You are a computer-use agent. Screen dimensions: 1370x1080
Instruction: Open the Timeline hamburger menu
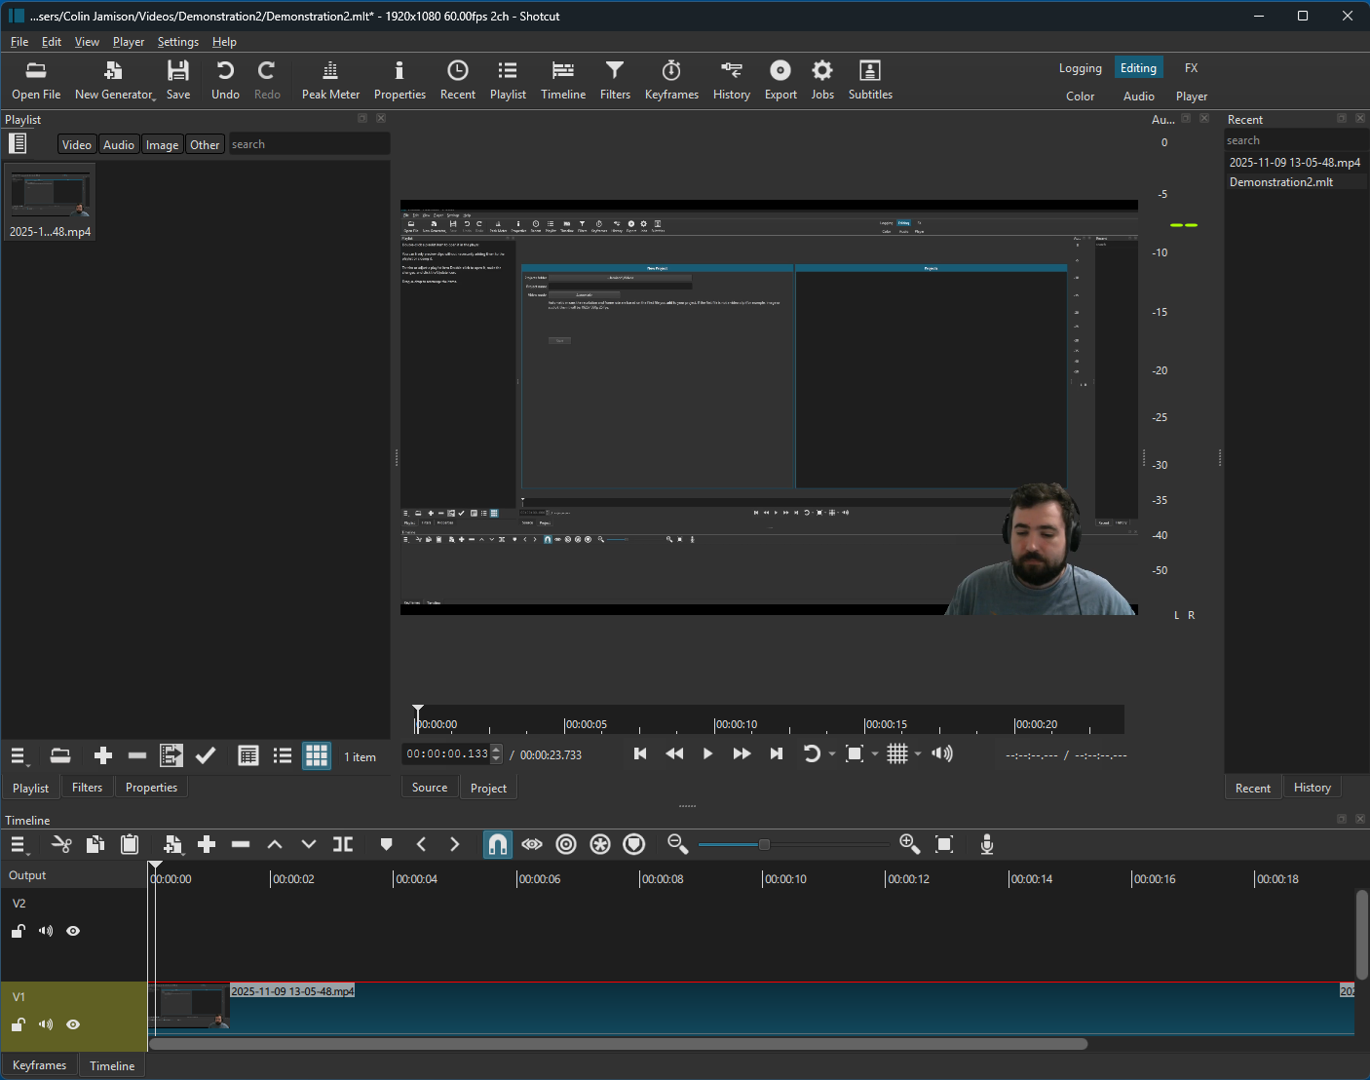(19, 844)
